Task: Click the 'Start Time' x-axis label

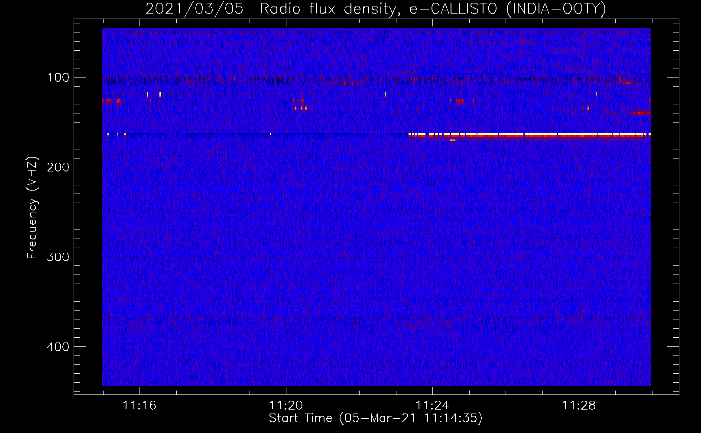Action: tap(300, 418)
